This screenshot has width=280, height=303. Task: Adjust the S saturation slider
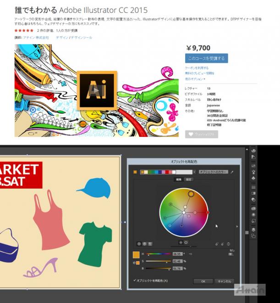(x=158, y=261)
